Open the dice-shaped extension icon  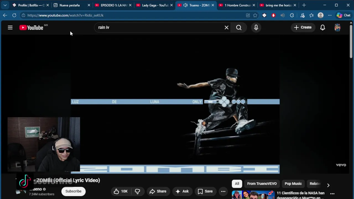[x=264, y=15]
